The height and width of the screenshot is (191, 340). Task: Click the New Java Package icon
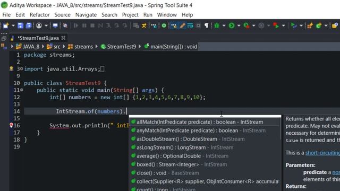pyautogui.click(x=310, y=25)
